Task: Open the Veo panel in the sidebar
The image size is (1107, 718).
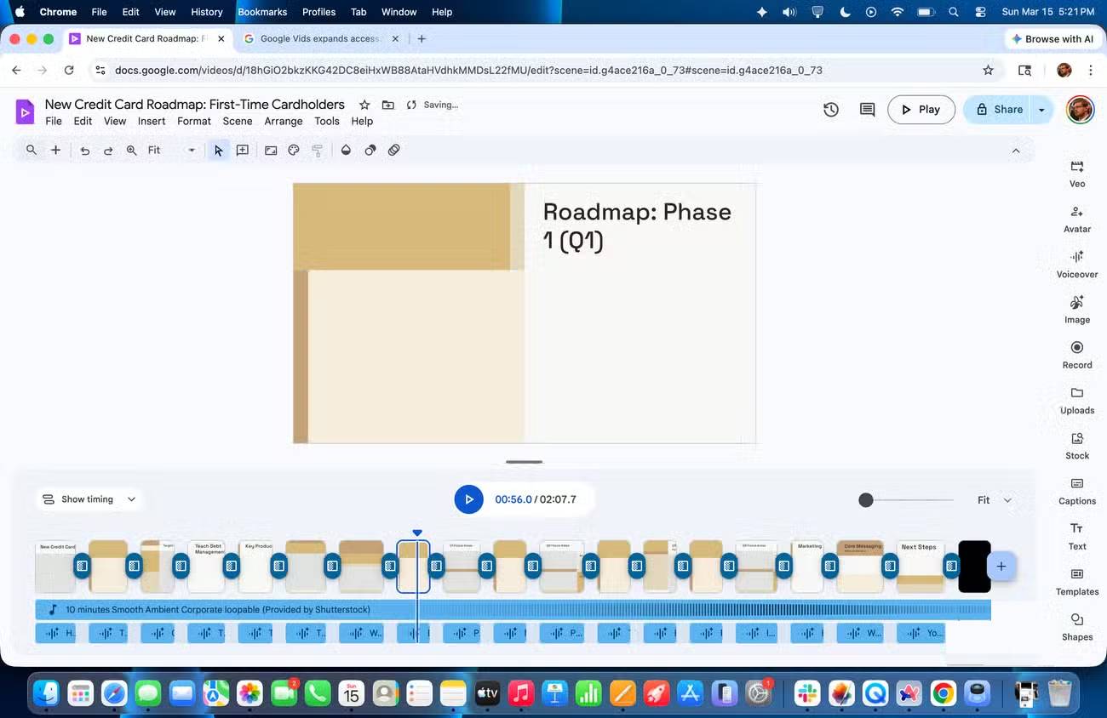Action: point(1076,173)
